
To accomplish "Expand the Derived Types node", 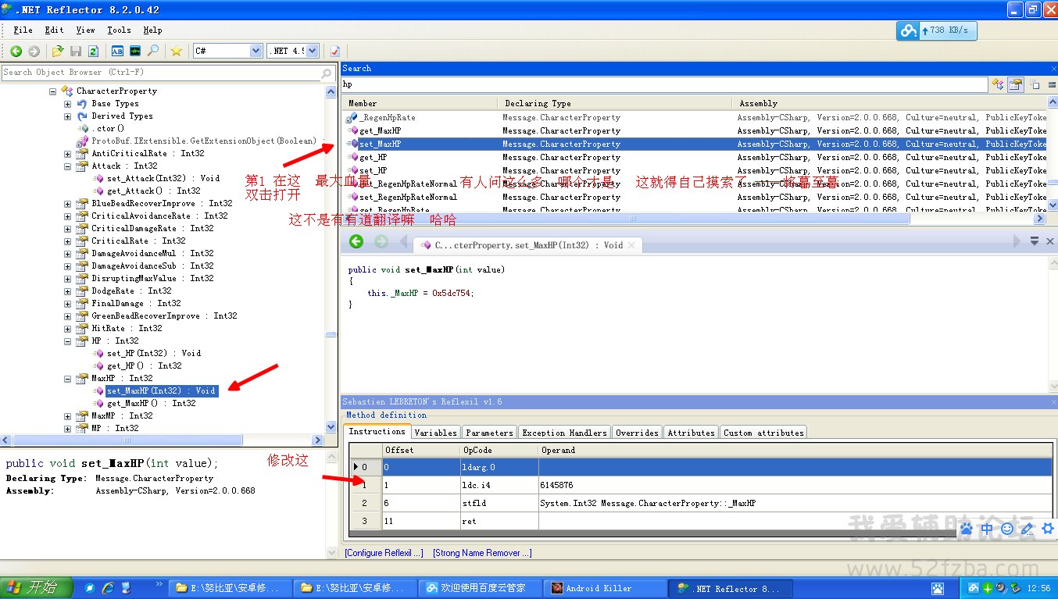I will coord(68,116).
